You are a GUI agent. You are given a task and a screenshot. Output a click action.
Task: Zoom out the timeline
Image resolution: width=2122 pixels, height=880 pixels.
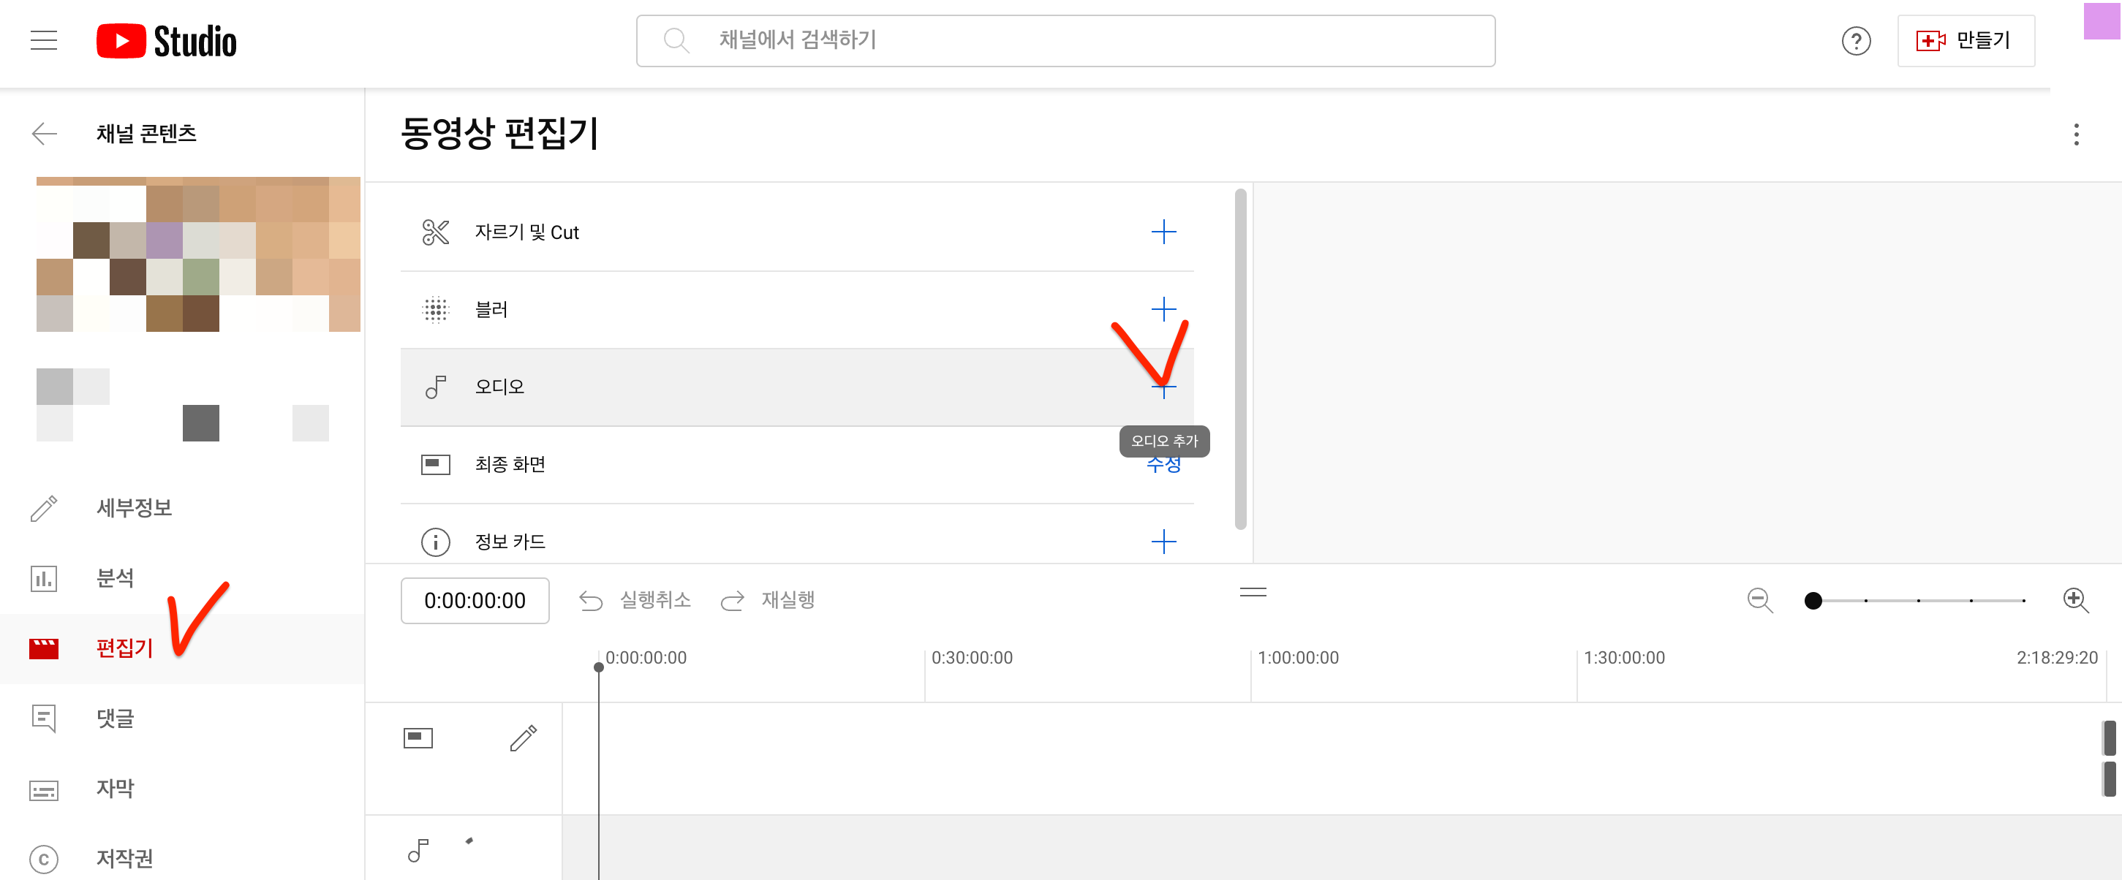click(1759, 600)
